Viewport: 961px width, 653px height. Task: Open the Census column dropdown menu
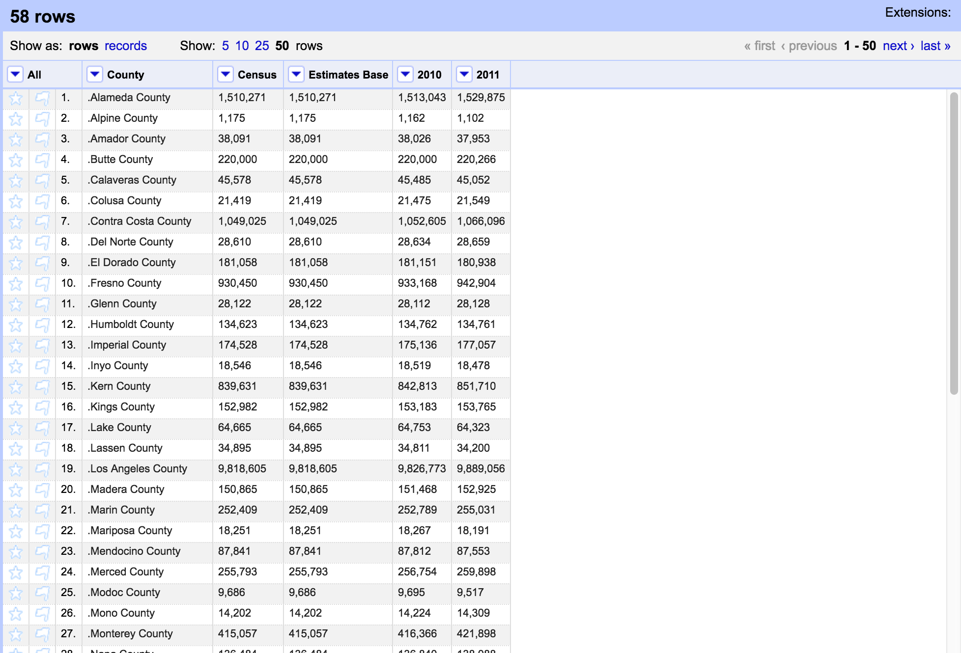pyautogui.click(x=225, y=75)
